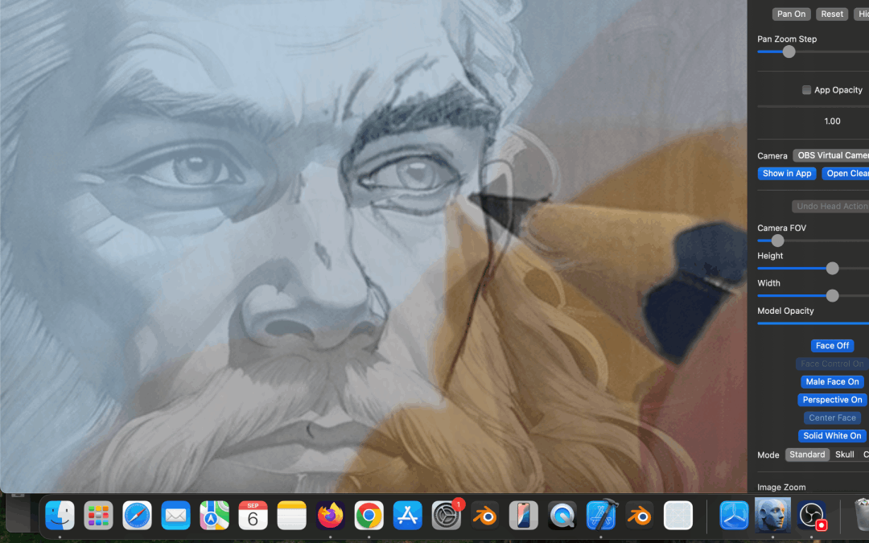Viewport: 869px width, 543px height.
Task: Toggle Perspective On setting
Action: pyautogui.click(x=832, y=400)
